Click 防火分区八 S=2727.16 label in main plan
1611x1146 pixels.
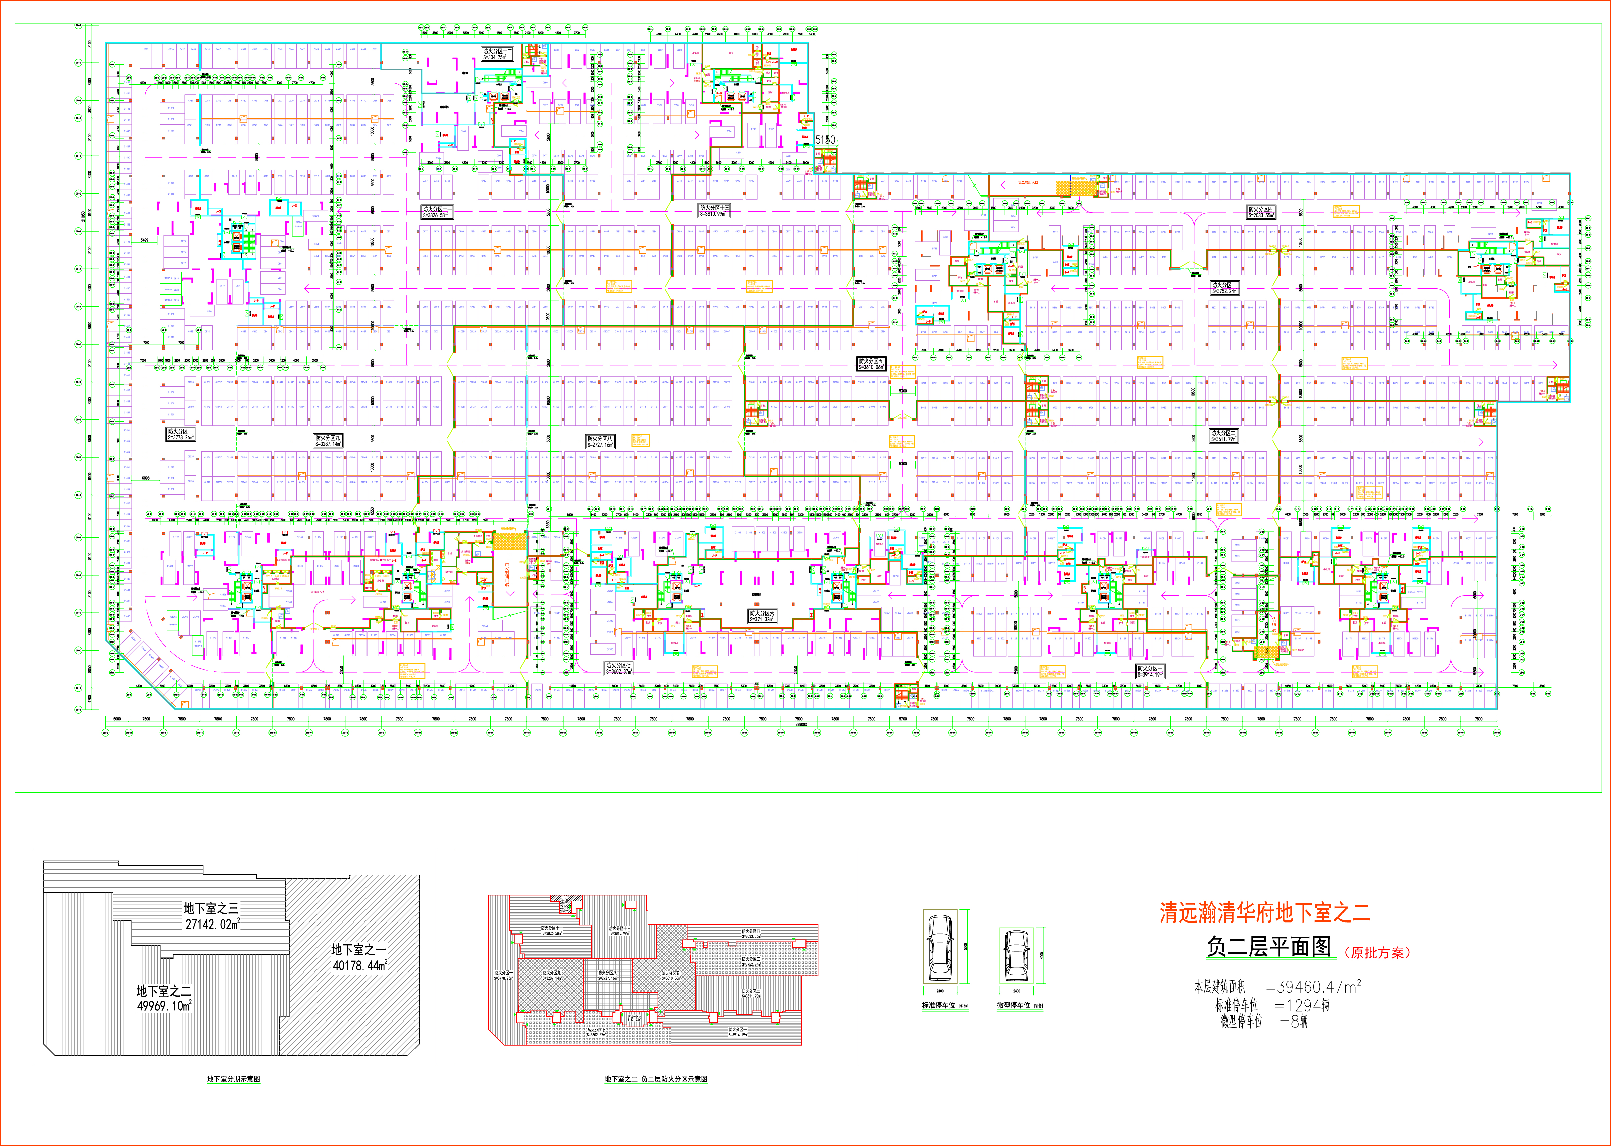point(600,442)
